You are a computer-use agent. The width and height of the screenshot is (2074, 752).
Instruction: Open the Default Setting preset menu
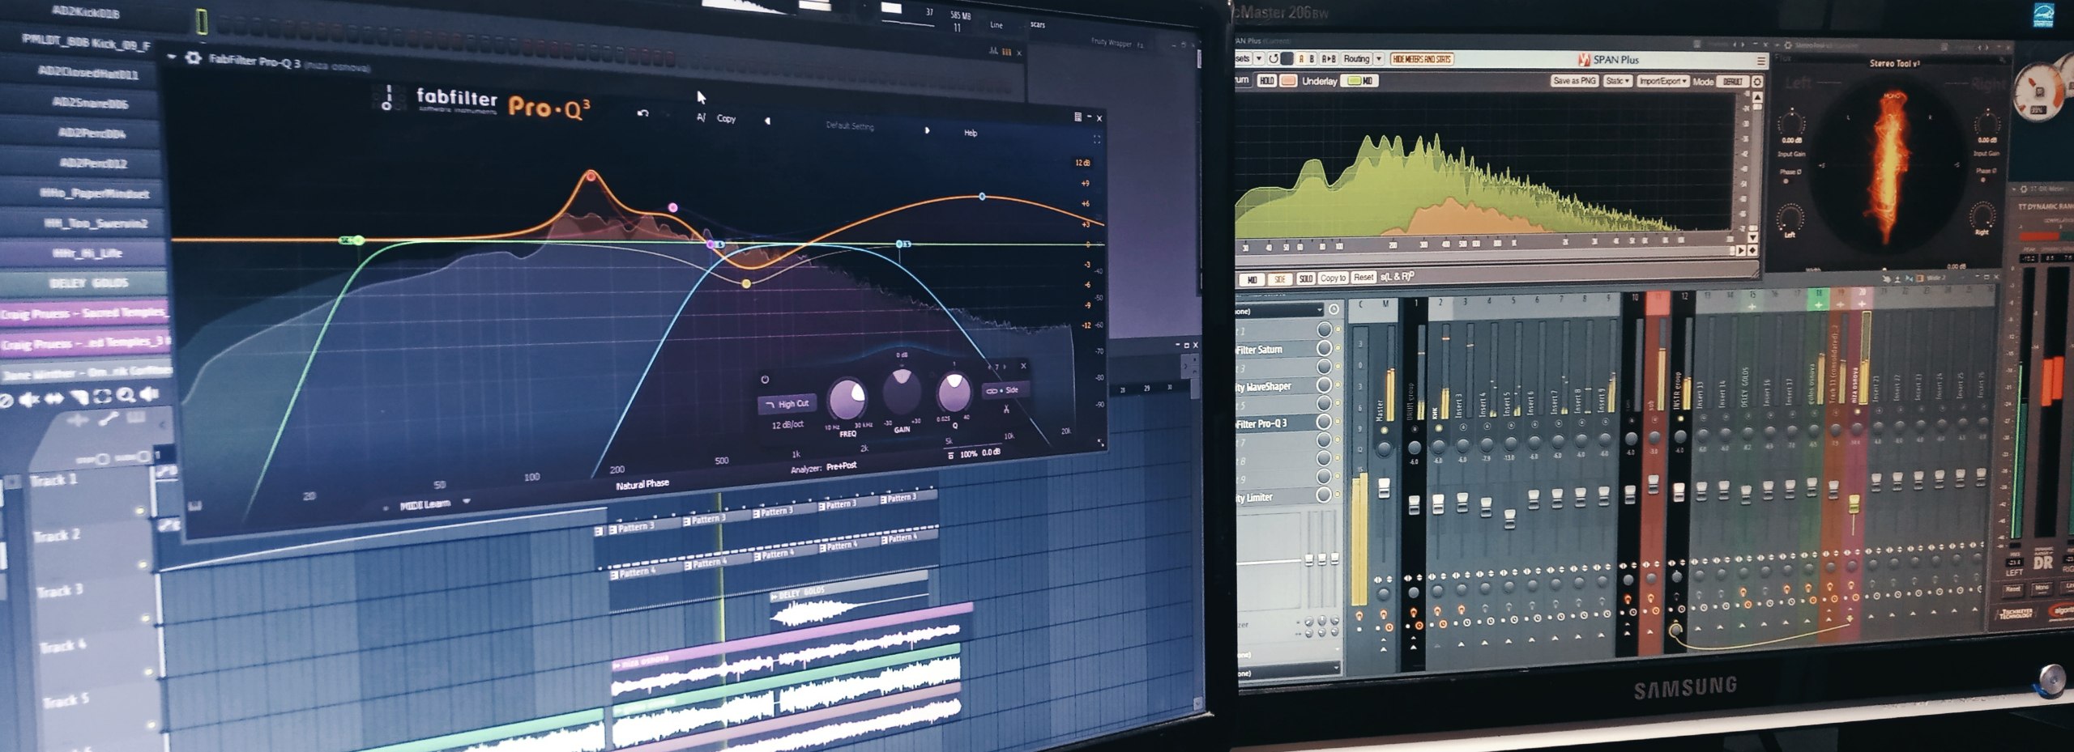click(x=850, y=125)
